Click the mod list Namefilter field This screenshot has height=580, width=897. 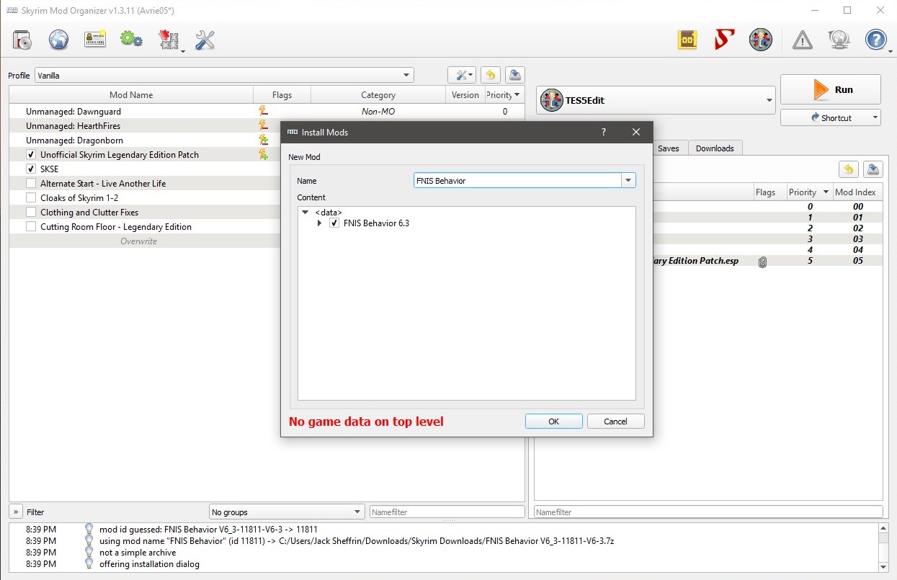pos(447,512)
